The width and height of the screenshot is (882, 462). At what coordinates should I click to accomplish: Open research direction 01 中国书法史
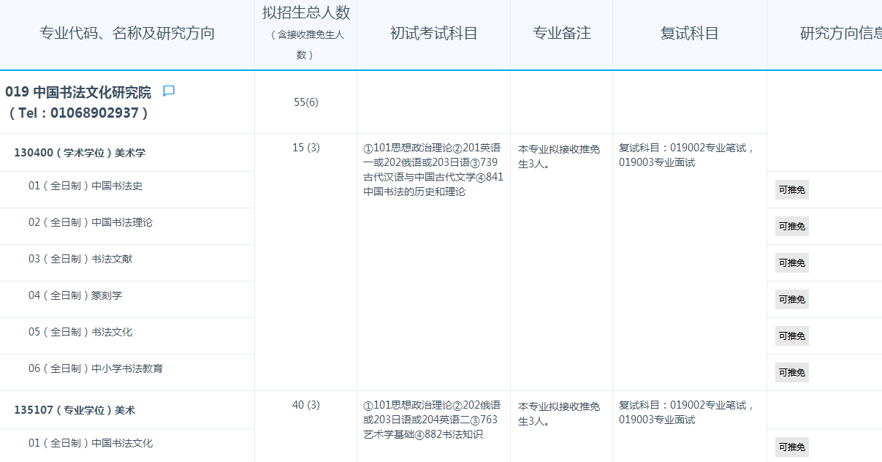pos(85,186)
